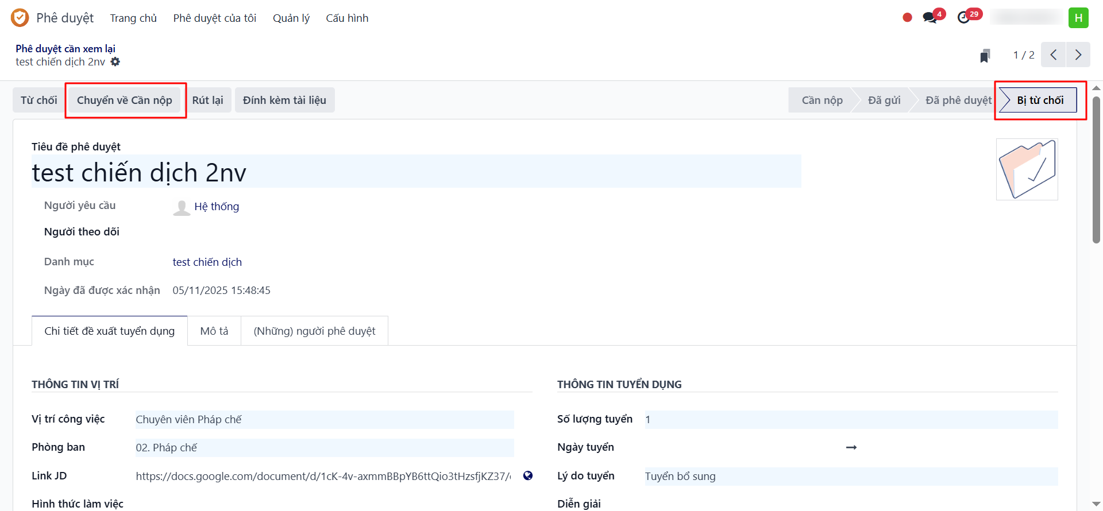This screenshot has height=511, width=1103.
Task: Click the green H user avatar
Action: (1078, 18)
